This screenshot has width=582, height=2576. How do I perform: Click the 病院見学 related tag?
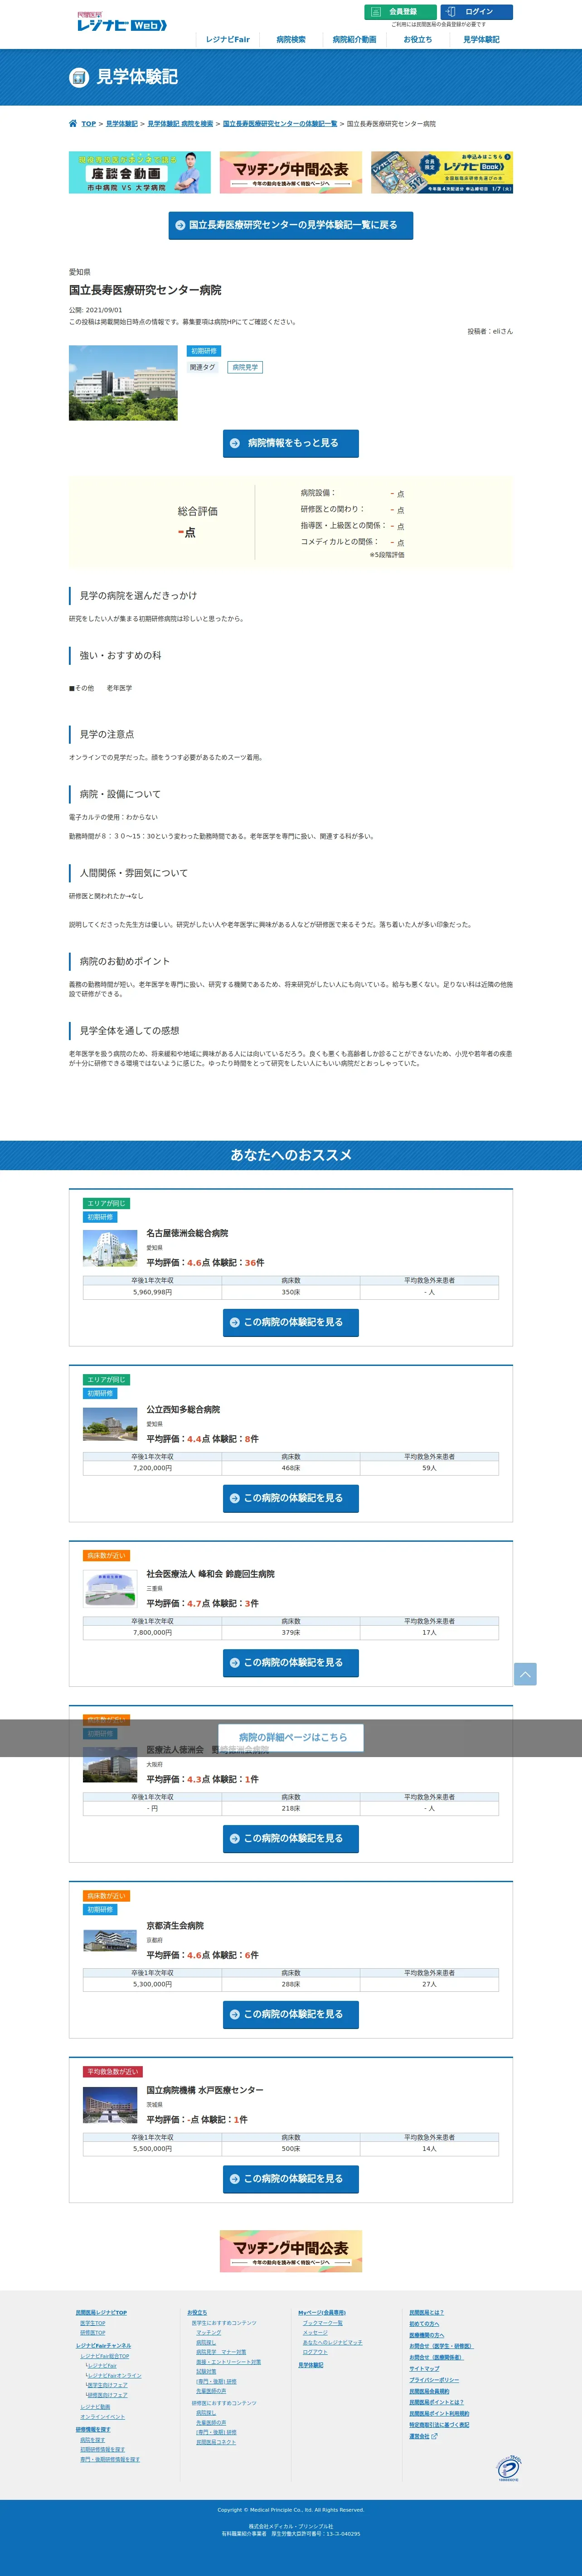(x=245, y=368)
